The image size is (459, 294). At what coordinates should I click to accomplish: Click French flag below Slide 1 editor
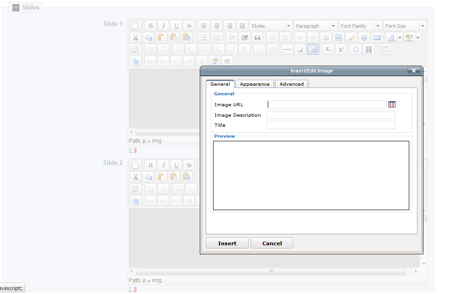tap(133, 150)
